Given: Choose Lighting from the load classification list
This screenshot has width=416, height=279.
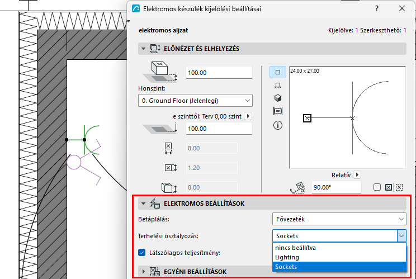Looking at the screenshot, I should pyautogui.click(x=339, y=257).
